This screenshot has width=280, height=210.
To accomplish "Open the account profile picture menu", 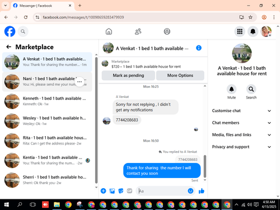I will point(266,31).
